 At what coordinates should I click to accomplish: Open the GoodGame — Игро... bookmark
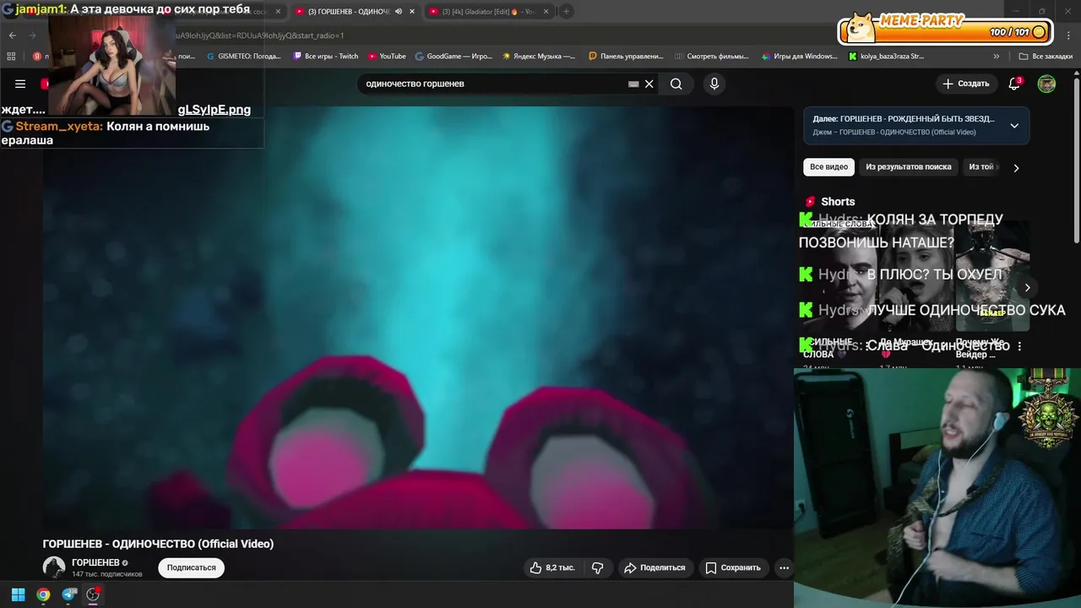(454, 57)
